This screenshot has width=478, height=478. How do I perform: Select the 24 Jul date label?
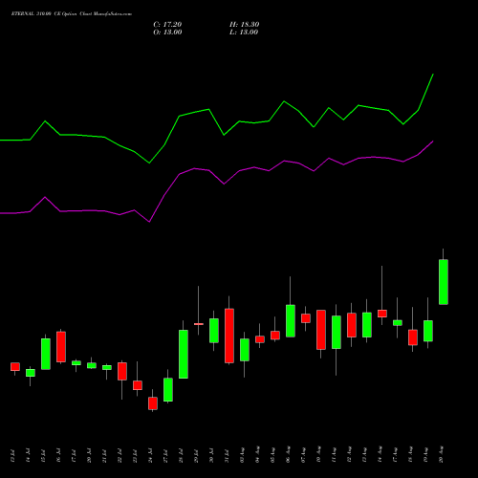150,456
